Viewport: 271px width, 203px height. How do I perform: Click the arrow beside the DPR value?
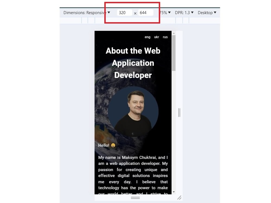point(192,12)
